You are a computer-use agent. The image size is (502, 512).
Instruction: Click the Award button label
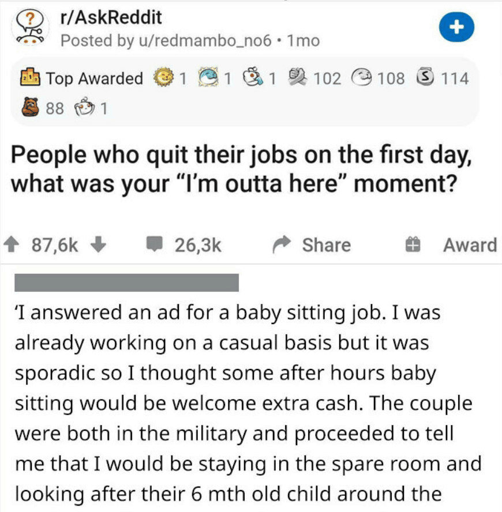470,245
